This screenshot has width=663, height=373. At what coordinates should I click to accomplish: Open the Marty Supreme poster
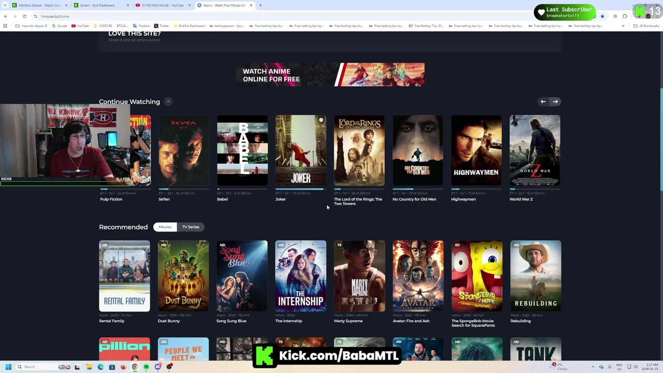[359, 276]
